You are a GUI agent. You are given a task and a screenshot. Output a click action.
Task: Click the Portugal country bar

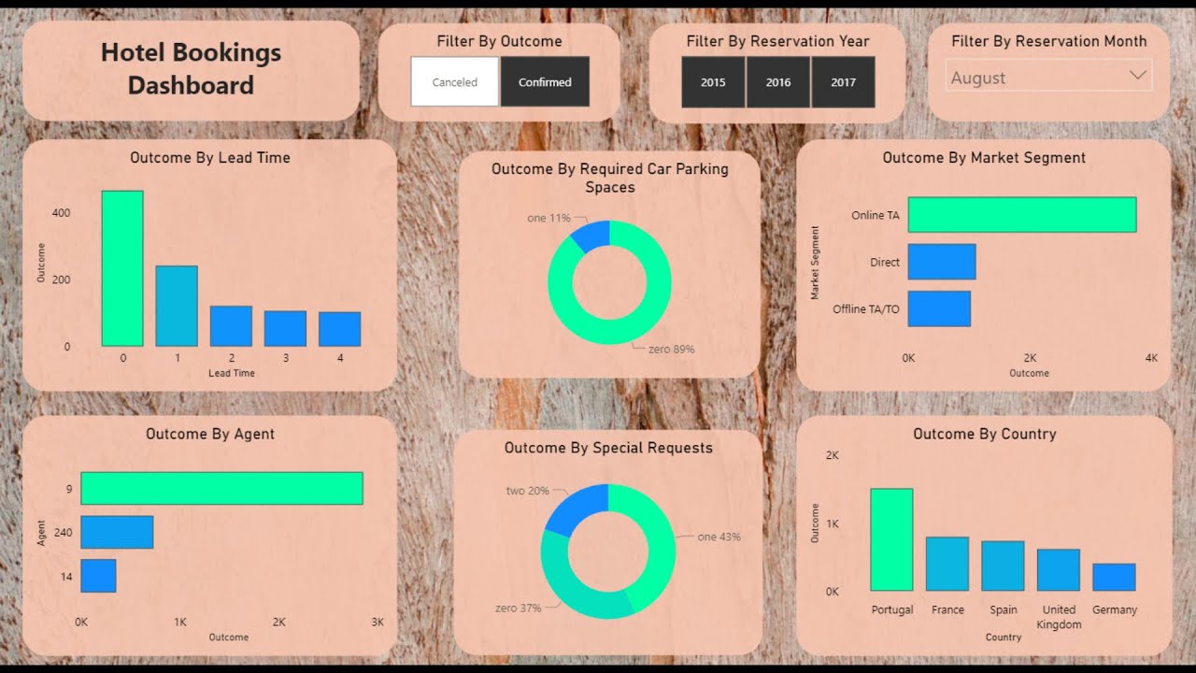[x=891, y=539]
